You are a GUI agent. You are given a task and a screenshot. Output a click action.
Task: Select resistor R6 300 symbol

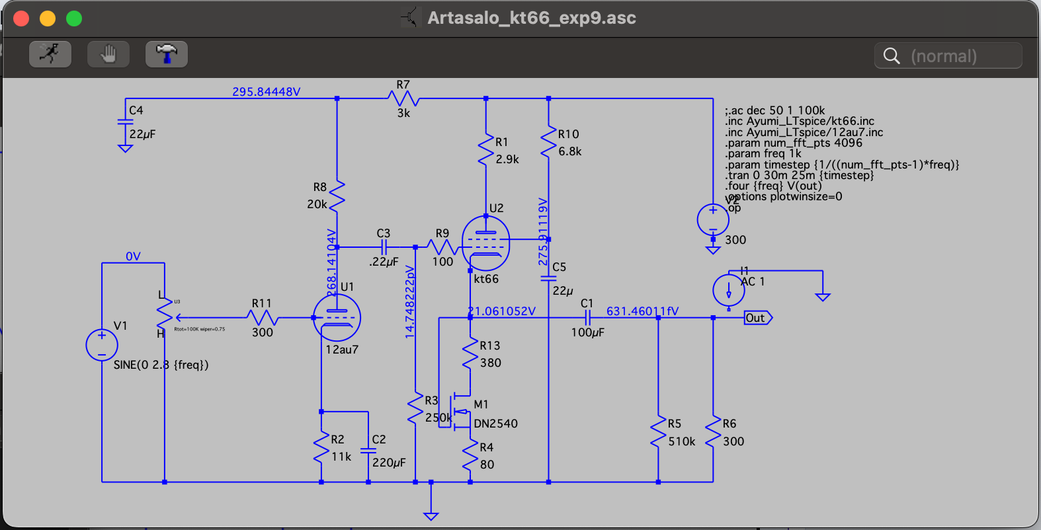coord(713,432)
